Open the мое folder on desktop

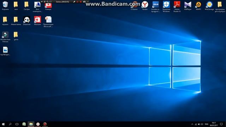tap(16, 6)
